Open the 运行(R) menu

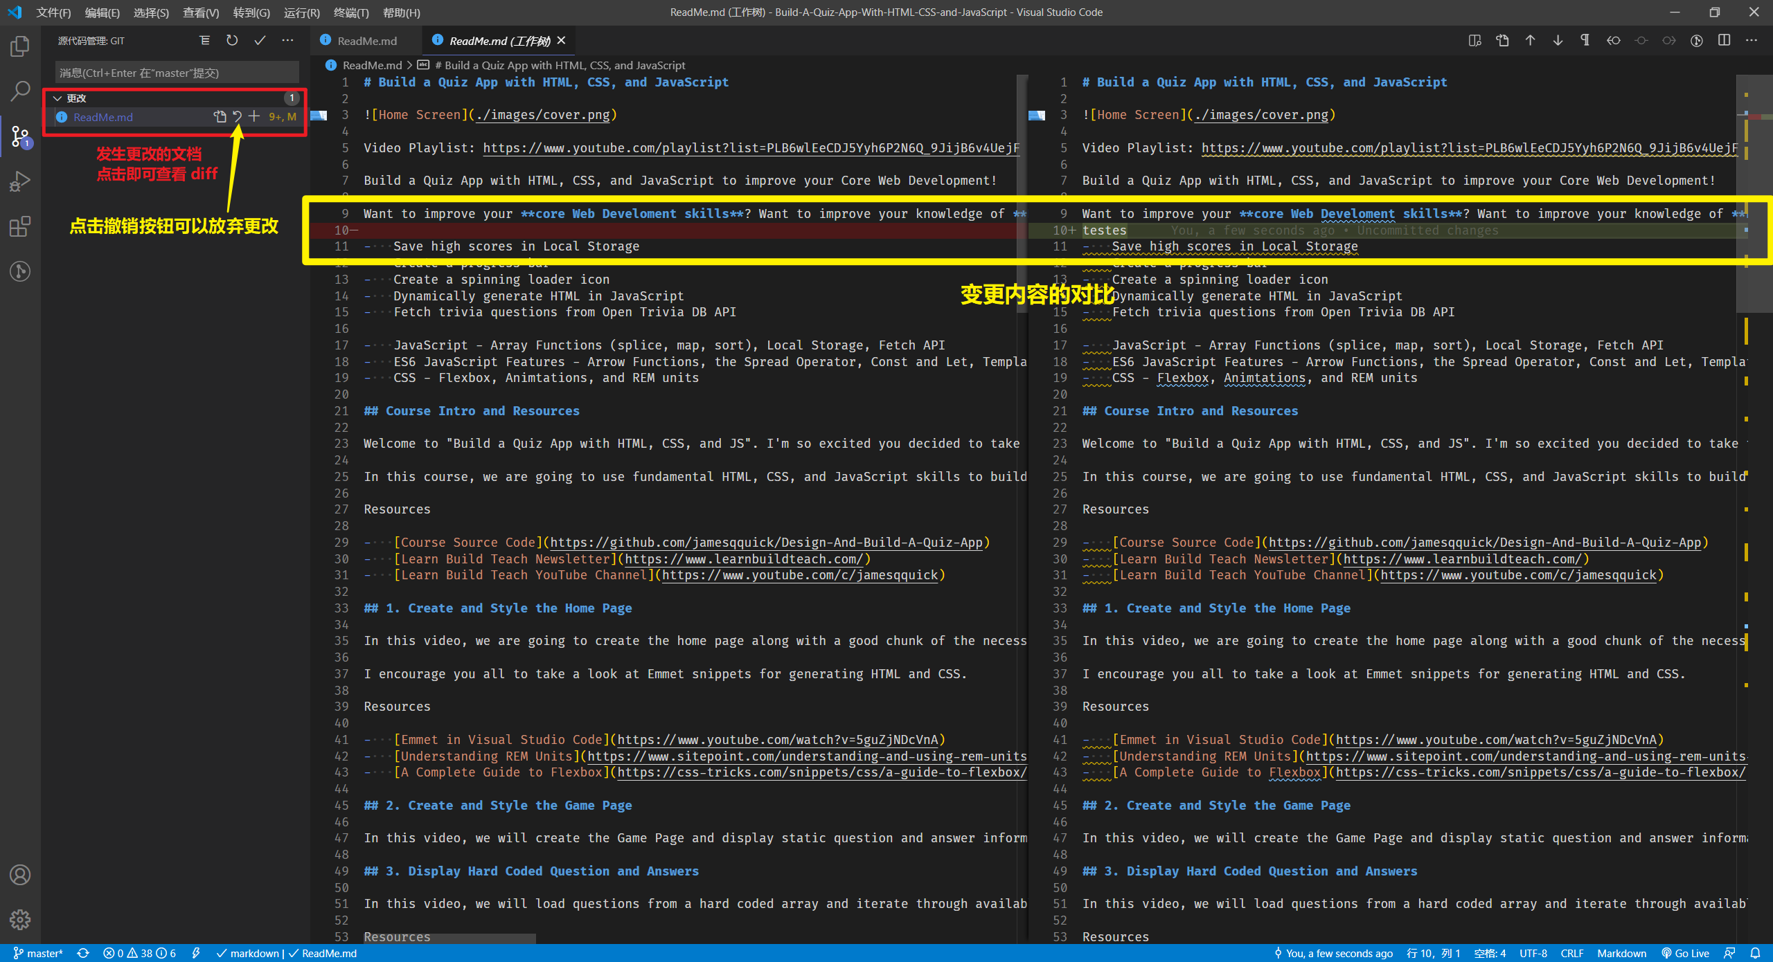pyautogui.click(x=301, y=12)
